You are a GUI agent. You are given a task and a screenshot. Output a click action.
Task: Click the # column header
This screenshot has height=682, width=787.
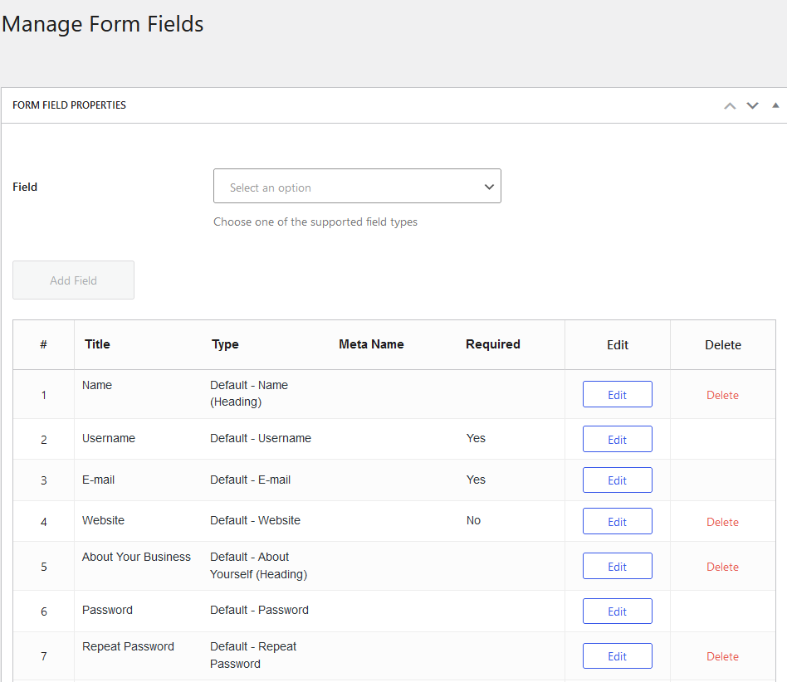pos(44,344)
